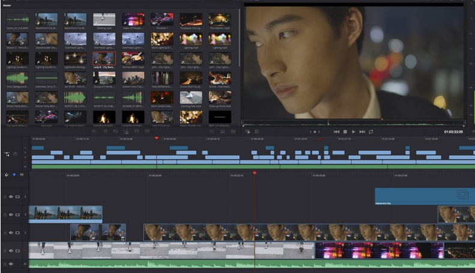
Task: Hide video track 2
Action: tap(17, 233)
